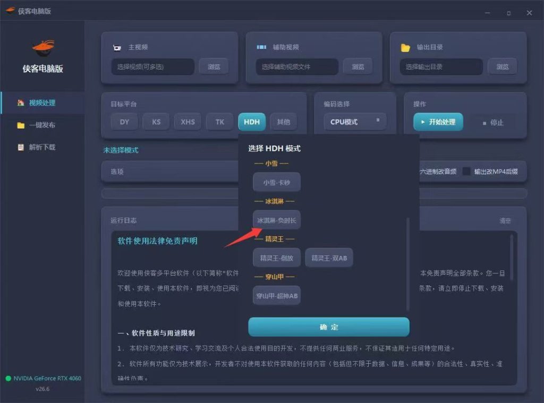Select the DY target platform
This screenshot has height=403, width=544.
[x=124, y=122]
